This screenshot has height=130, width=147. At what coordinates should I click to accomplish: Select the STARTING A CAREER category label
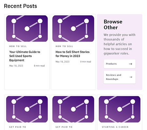coord(115,127)
